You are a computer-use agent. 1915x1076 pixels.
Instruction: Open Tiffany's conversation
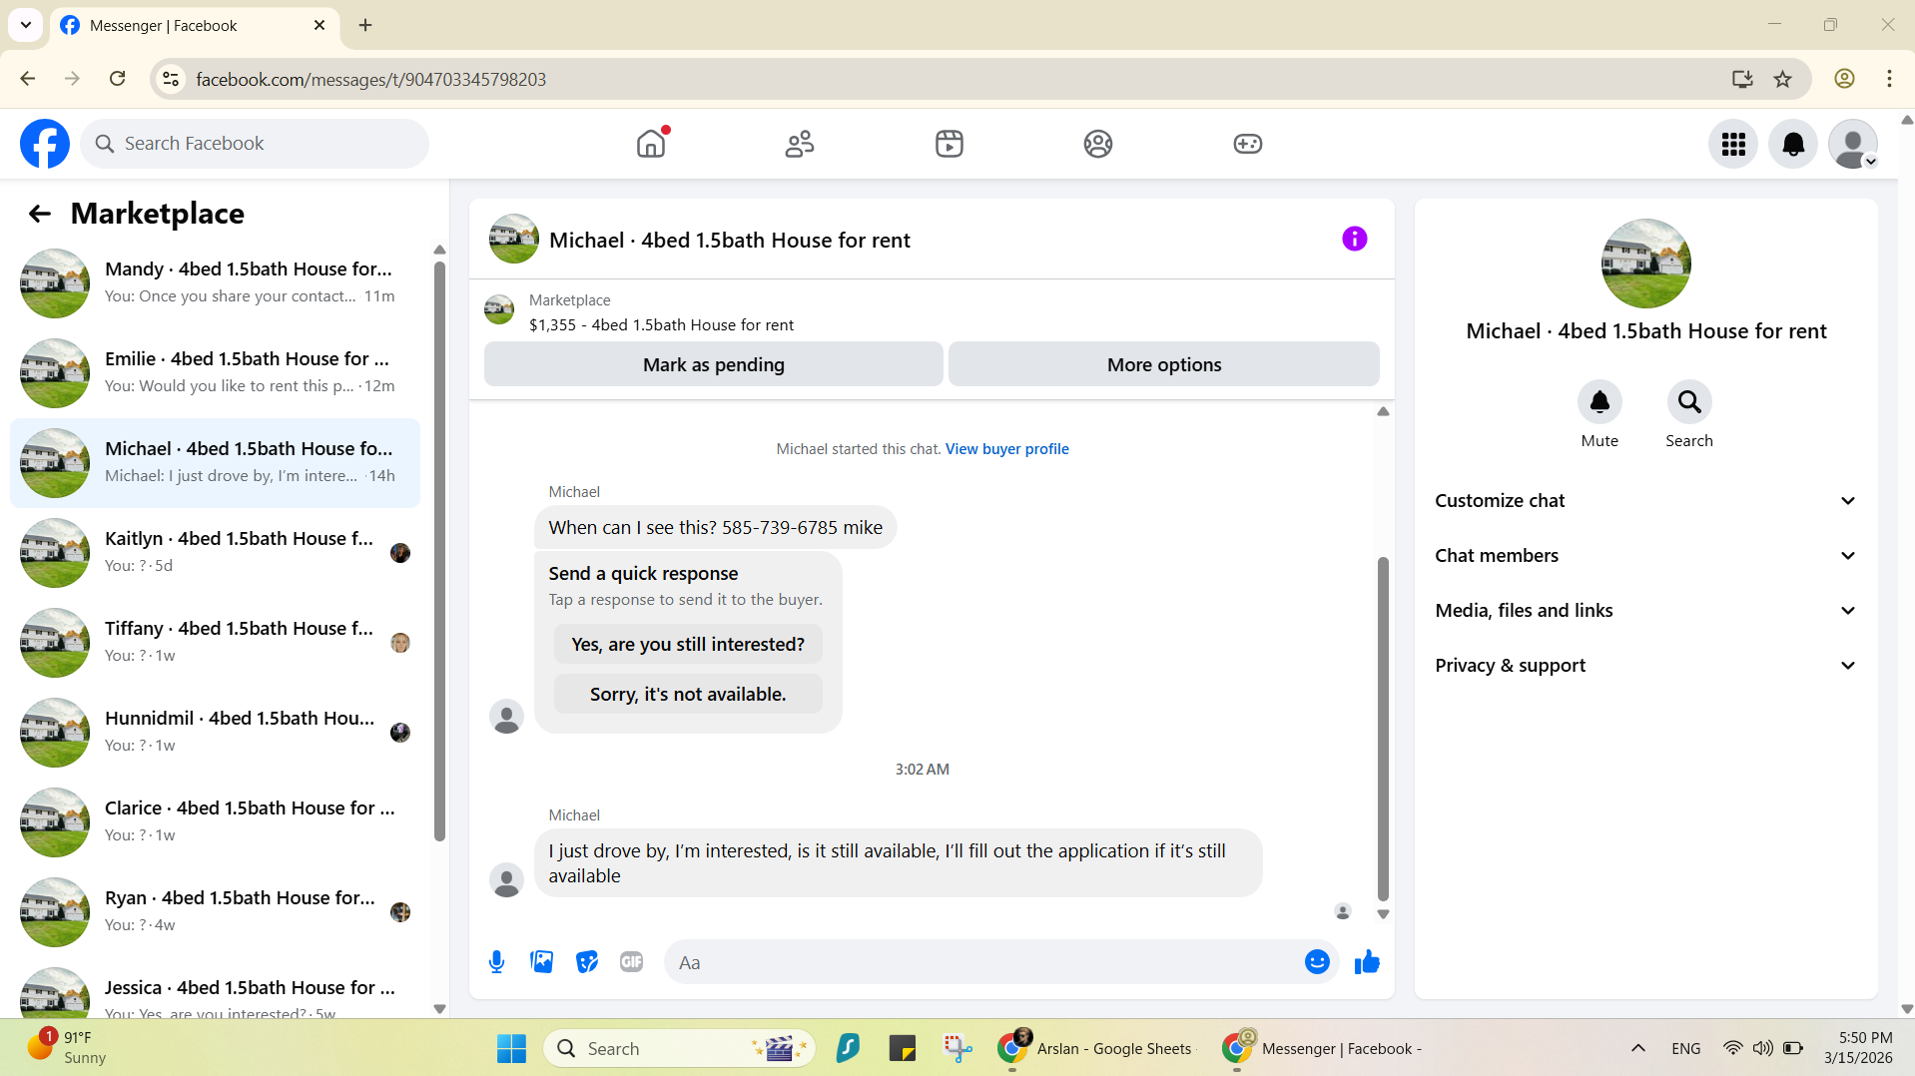[x=215, y=643]
